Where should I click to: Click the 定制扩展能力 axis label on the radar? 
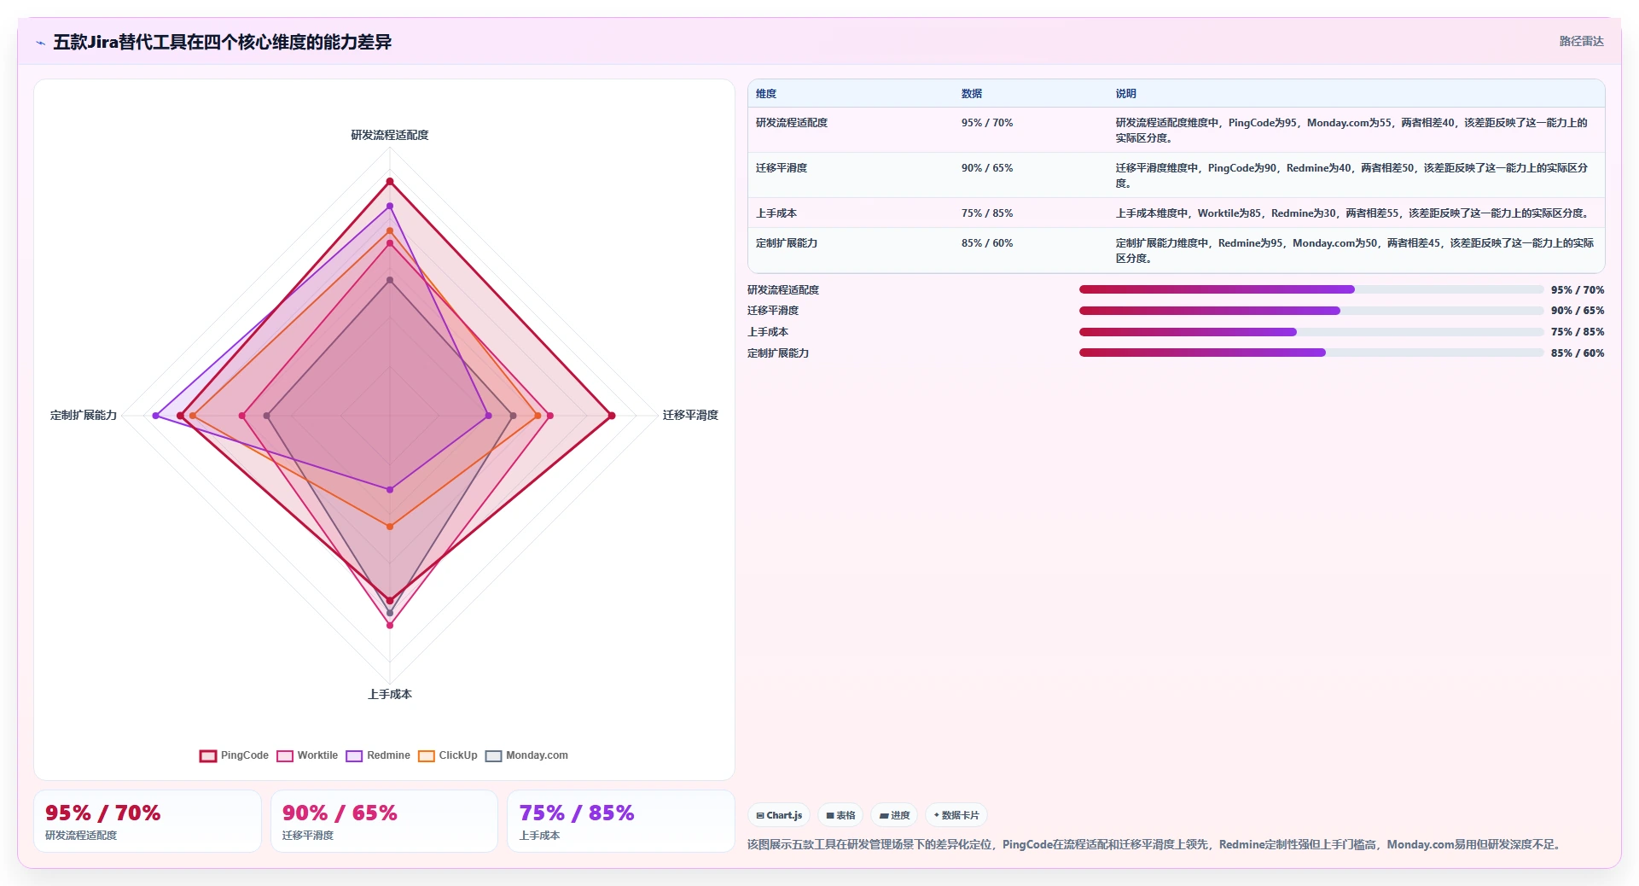click(84, 415)
